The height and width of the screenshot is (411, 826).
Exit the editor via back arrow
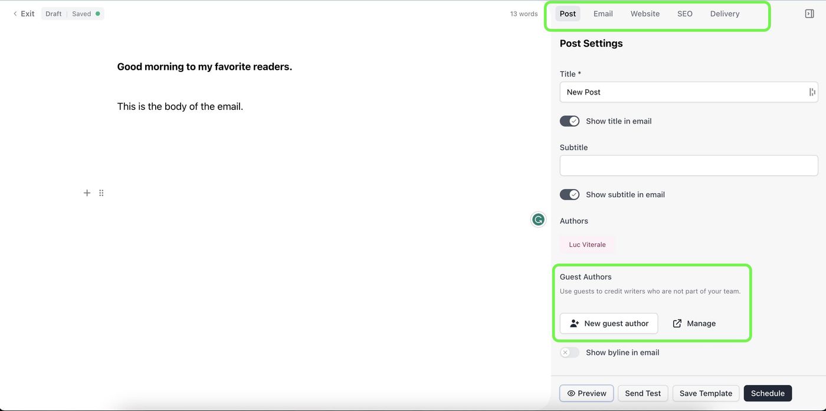click(x=24, y=14)
